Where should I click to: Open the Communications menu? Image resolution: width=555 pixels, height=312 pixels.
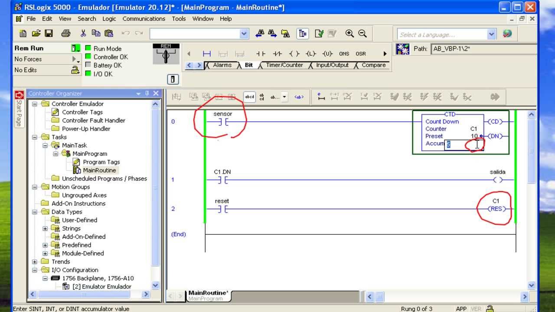pos(144,19)
